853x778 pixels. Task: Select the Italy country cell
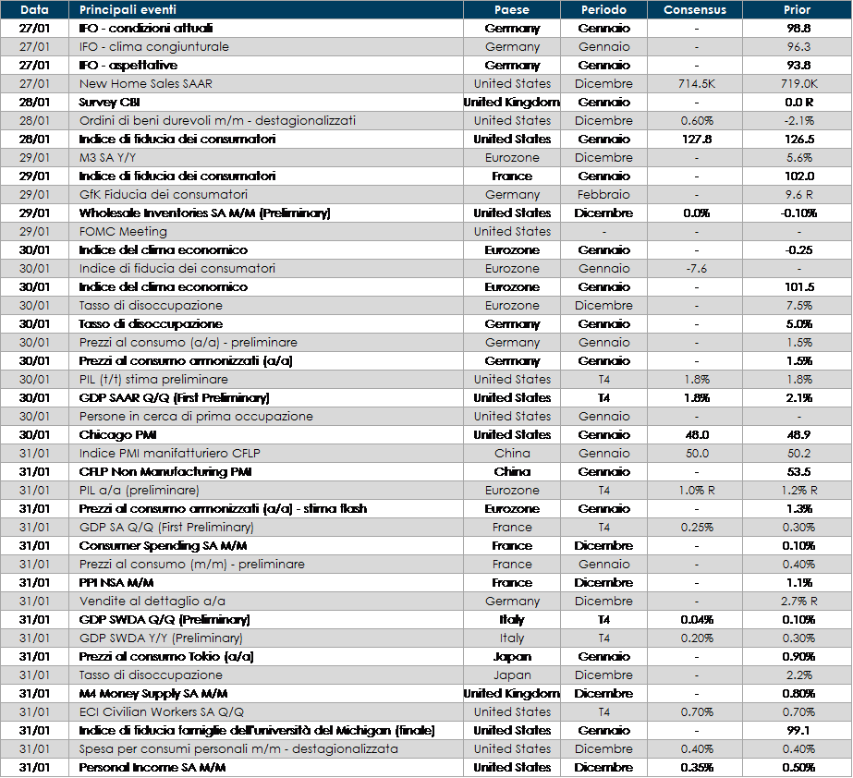click(512, 638)
